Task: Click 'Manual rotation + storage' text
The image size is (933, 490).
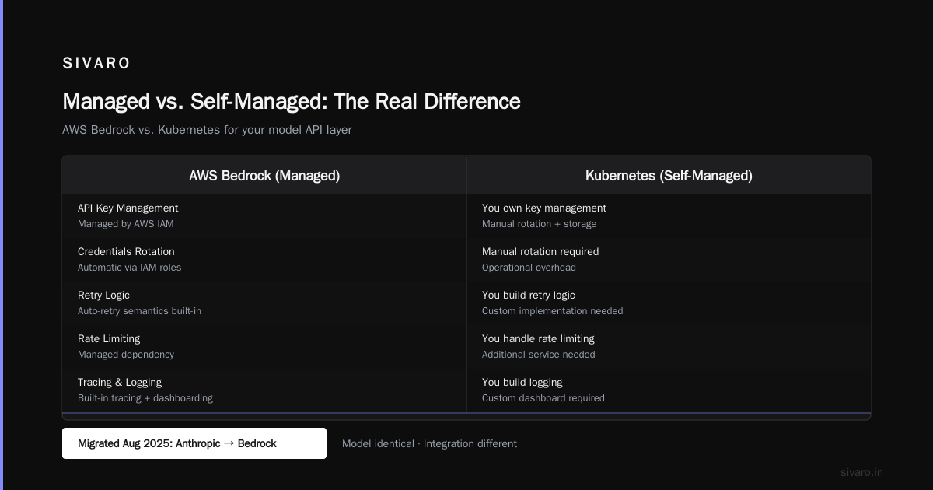Action: [540, 224]
